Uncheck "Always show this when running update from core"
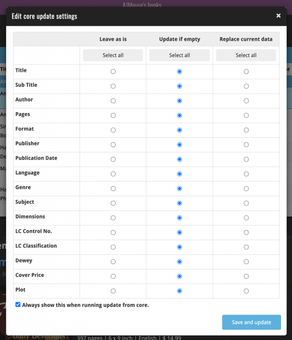Screen dimensions: 292x340 [x=17, y=304]
